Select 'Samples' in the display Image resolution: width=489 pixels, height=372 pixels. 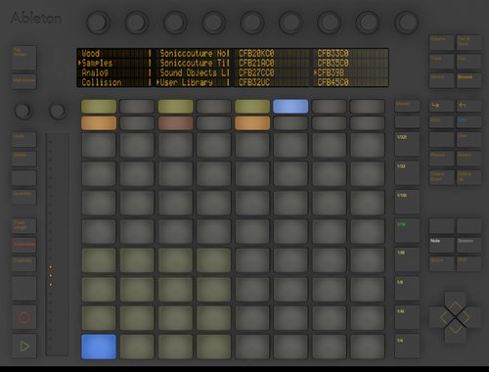[x=97, y=63]
